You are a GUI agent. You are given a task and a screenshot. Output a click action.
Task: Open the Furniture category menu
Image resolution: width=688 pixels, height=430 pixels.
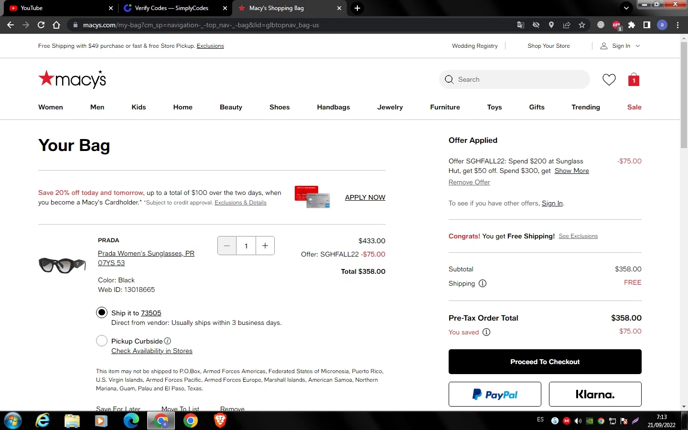pyautogui.click(x=445, y=107)
